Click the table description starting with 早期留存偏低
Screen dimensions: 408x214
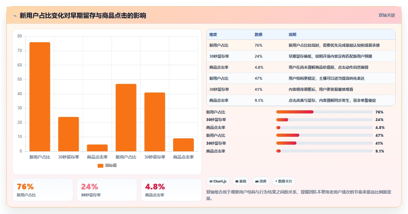[x=330, y=56]
